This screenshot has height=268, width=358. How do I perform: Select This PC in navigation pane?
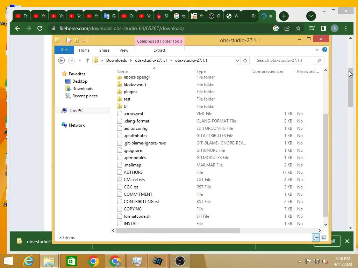(x=76, y=111)
